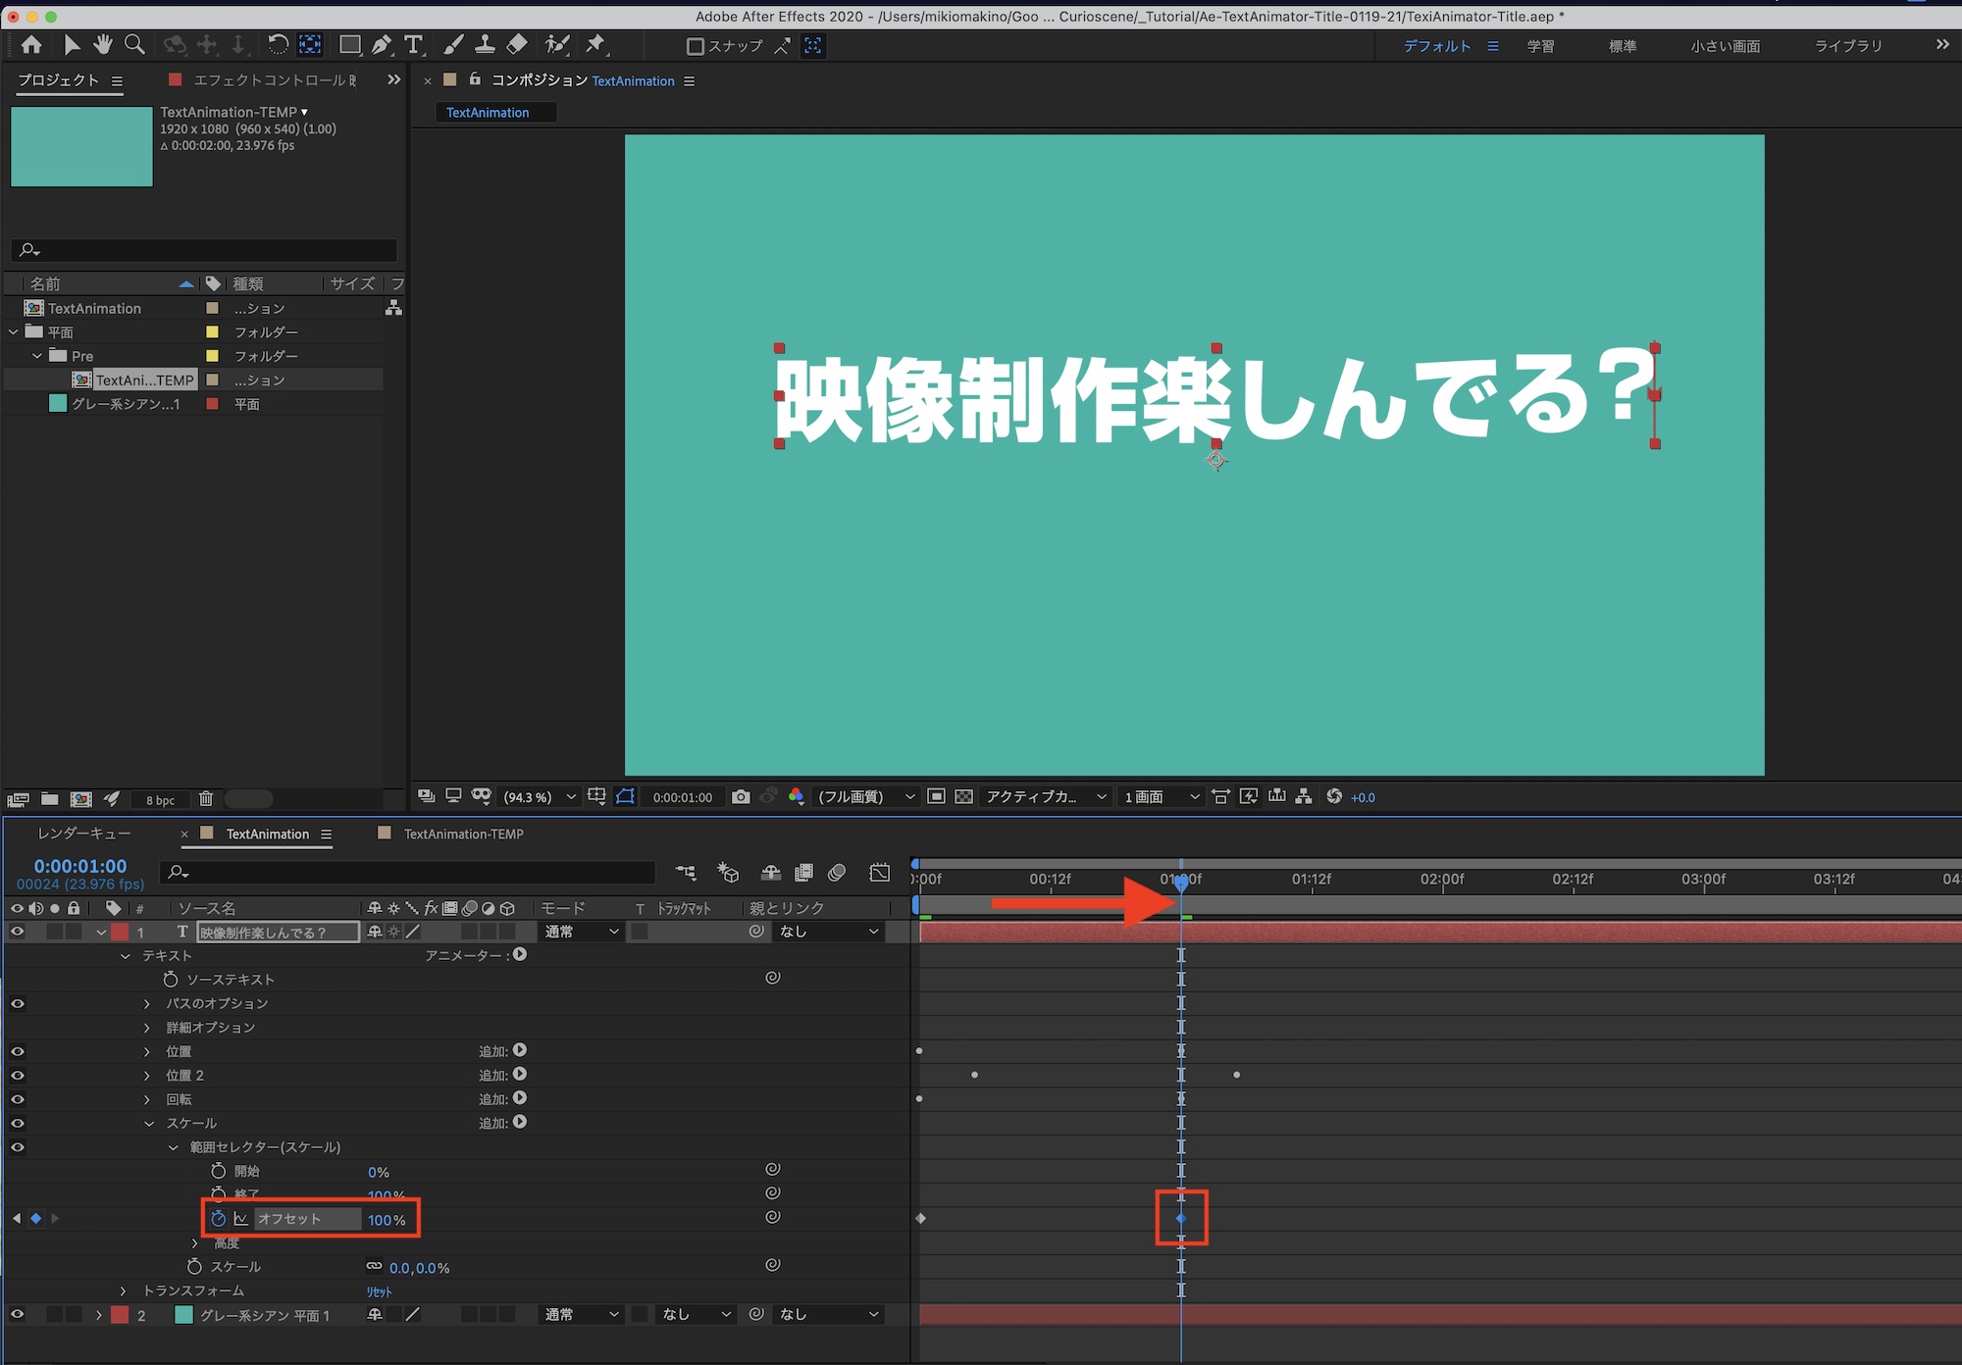Viewport: 1962px width, 1365px height.
Task: Switch to the TextAnimation-TEMP timeline tab
Action: [463, 834]
